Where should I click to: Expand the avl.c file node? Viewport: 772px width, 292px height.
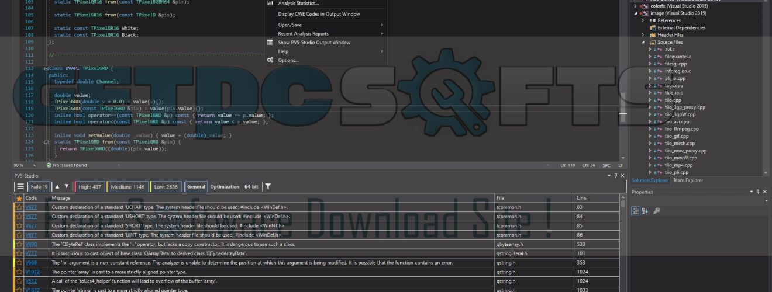point(650,50)
